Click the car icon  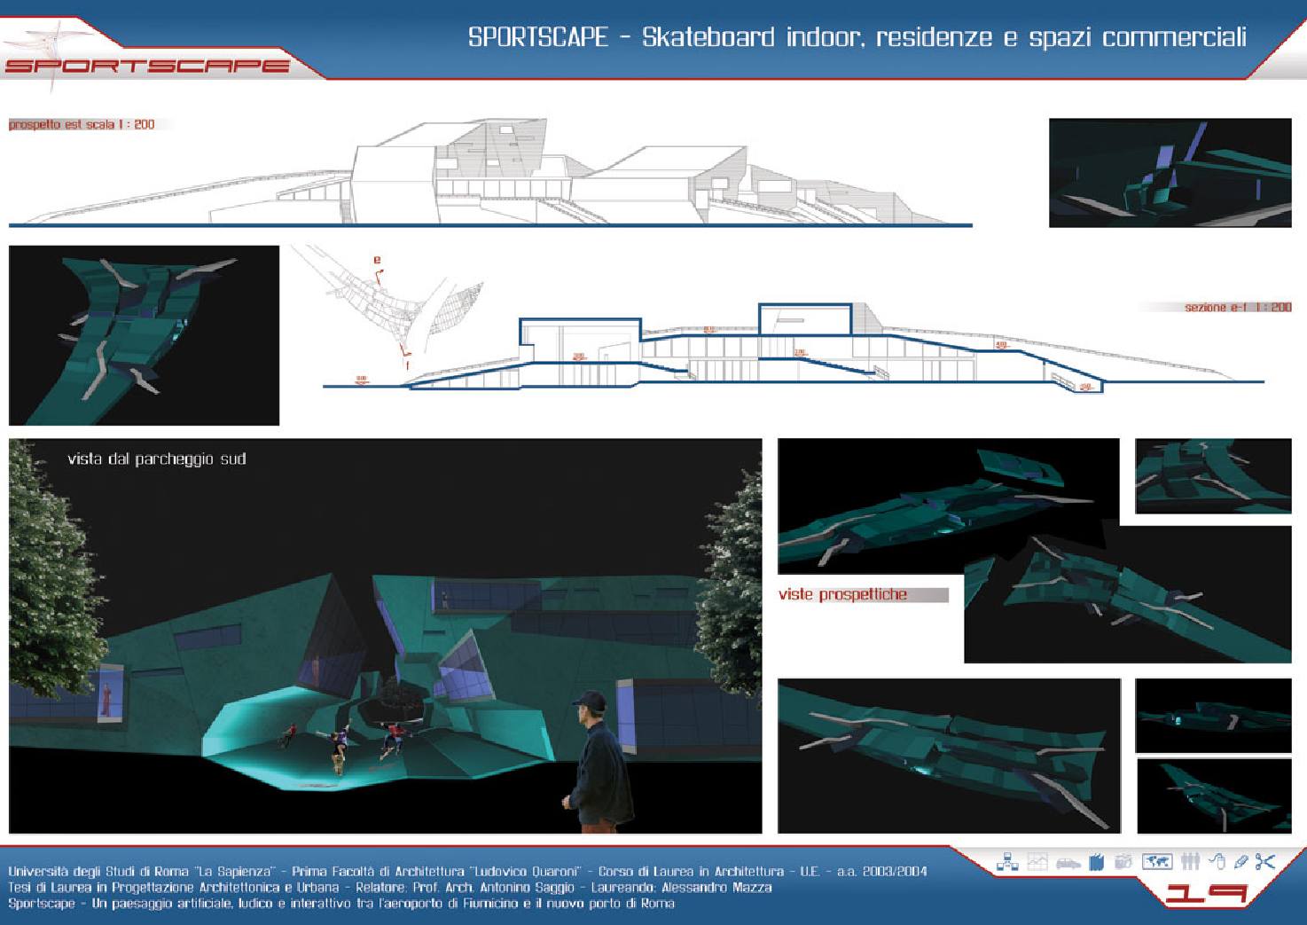(1067, 862)
